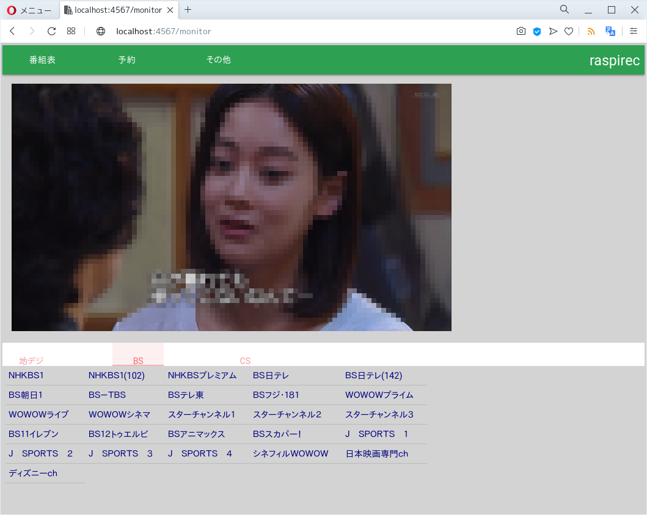Image resolution: width=647 pixels, height=515 pixels.
Task: Close the localhost:4567/monitor tab
Action: (x=170, y=10)
